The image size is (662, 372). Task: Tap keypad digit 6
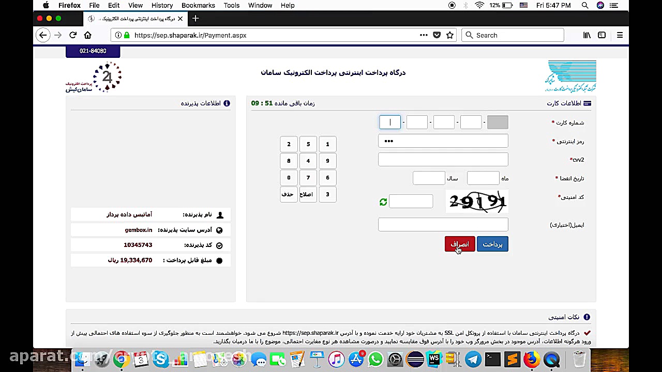tap(327, 178)
